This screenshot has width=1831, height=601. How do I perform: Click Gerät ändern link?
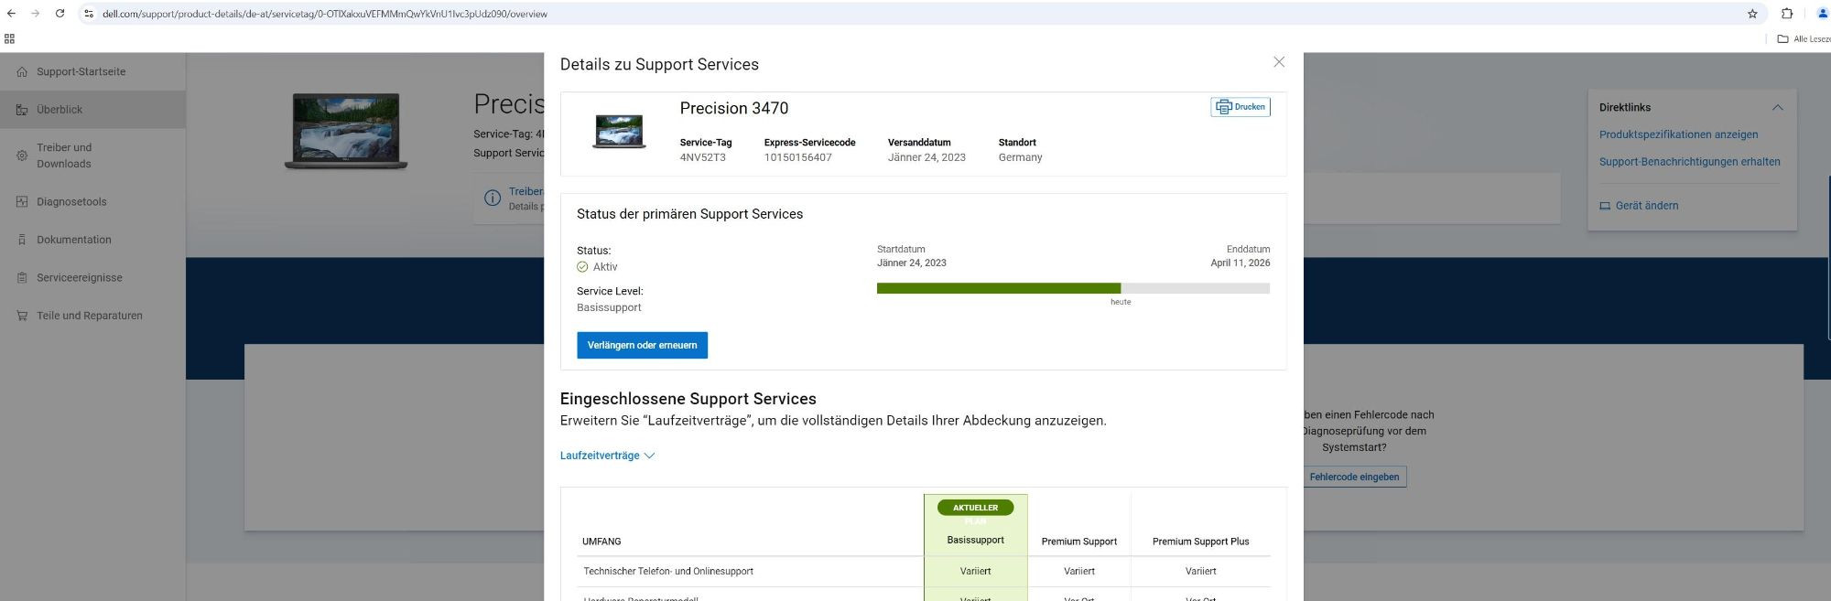pyautogui.click(x=1639, y=206)
